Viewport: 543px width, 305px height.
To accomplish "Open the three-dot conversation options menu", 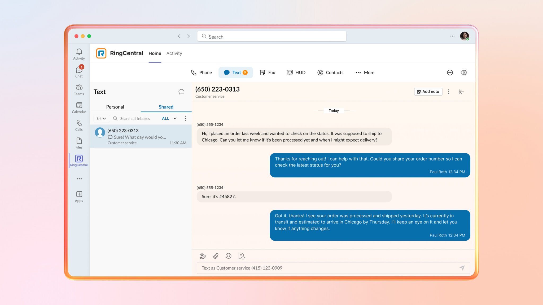I will pos(449,92).
